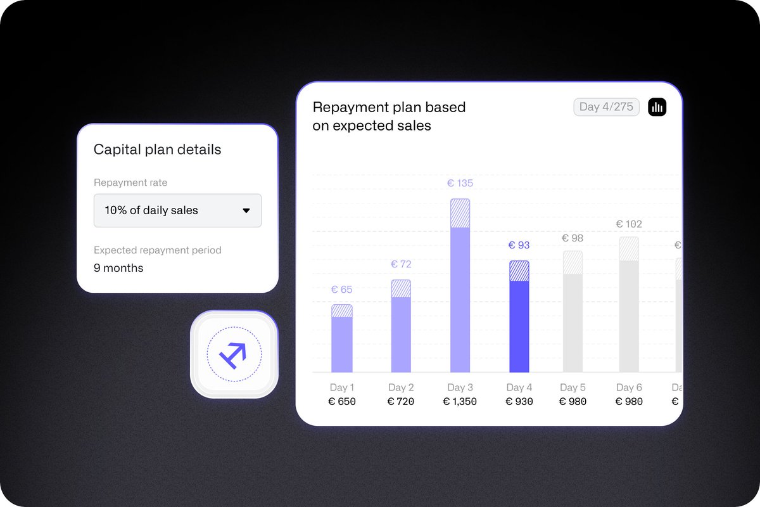Viewport: 760px width, 507px height.
Task: Click the € 135 value label
Action: point(460,183)
